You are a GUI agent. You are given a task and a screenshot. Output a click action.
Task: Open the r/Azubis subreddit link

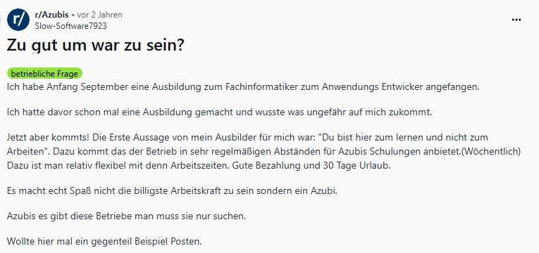52,15
